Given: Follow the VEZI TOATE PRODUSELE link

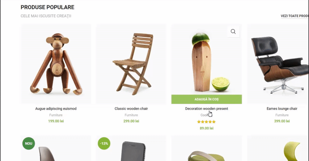Looking at the screenshot, I should 295,16.
